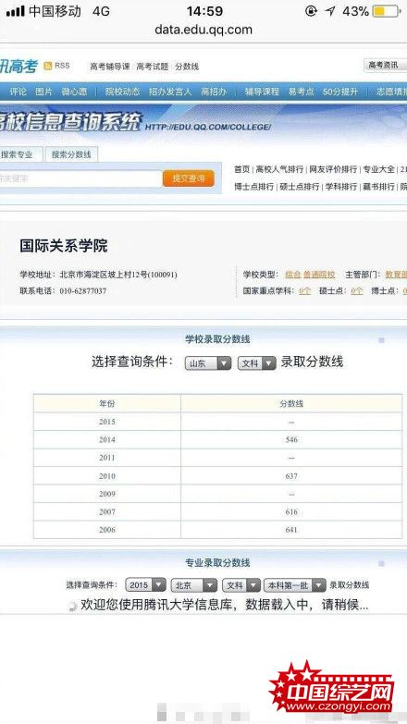This screenshot has height=724, width=407.
Task: Open the 山东 province dropdown
Action: (x=208, y=363)
